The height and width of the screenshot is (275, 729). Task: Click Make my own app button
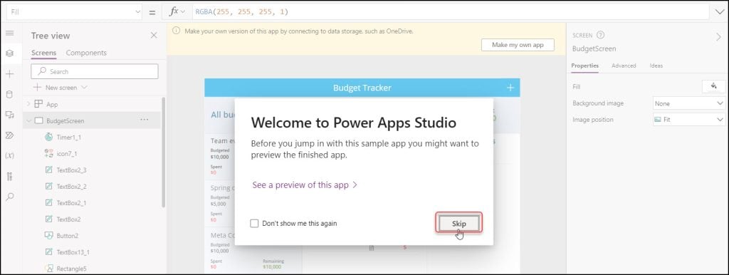click(x=518, y=45)
